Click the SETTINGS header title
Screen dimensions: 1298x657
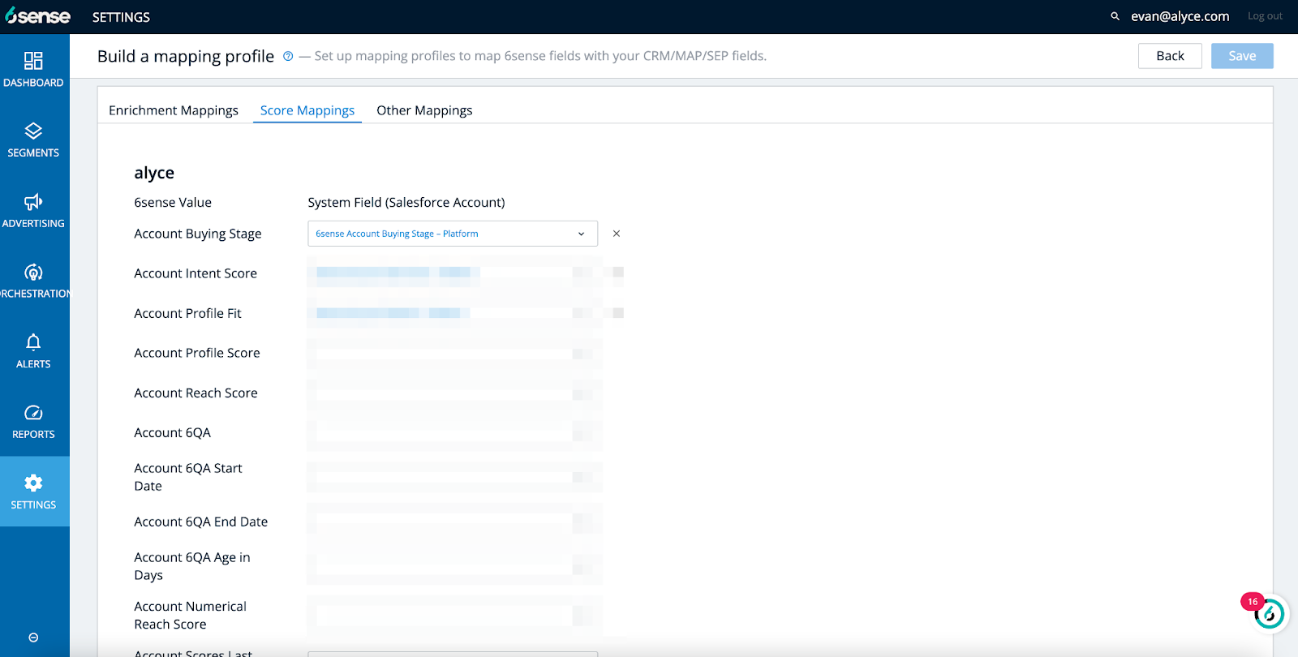pos(121,17)
